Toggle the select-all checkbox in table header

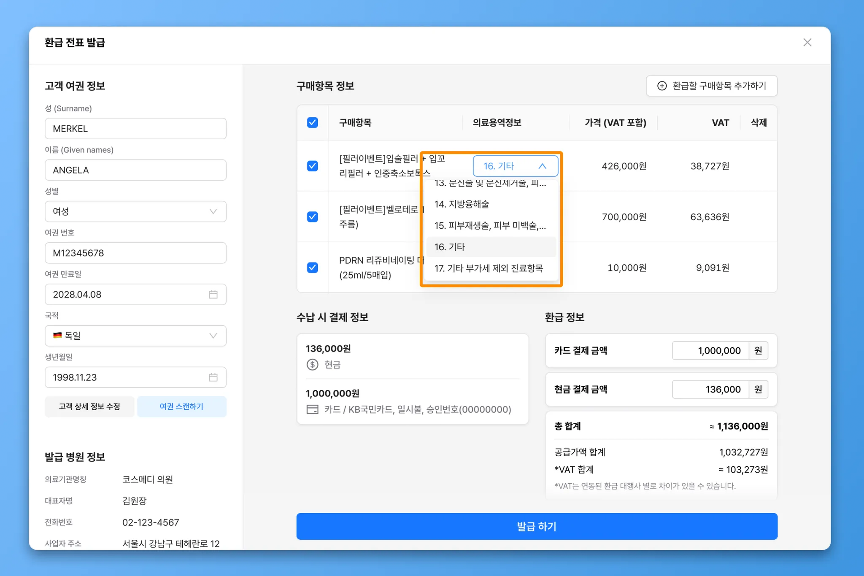pos(312,122)
